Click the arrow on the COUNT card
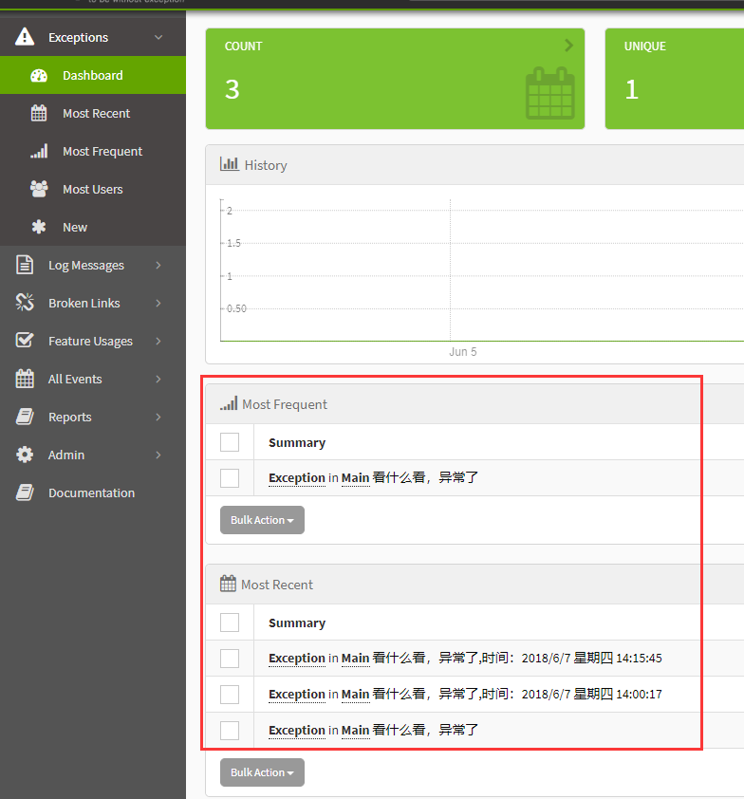The image size is (744, 799). [568, 46]
